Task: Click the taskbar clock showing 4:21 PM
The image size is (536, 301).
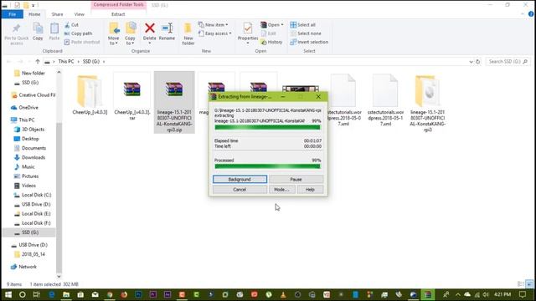Action: click(x=502, y=294)
